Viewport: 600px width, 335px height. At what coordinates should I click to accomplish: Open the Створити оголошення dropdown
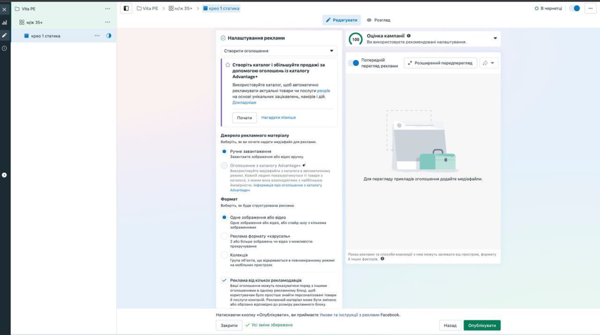point(278,51)
